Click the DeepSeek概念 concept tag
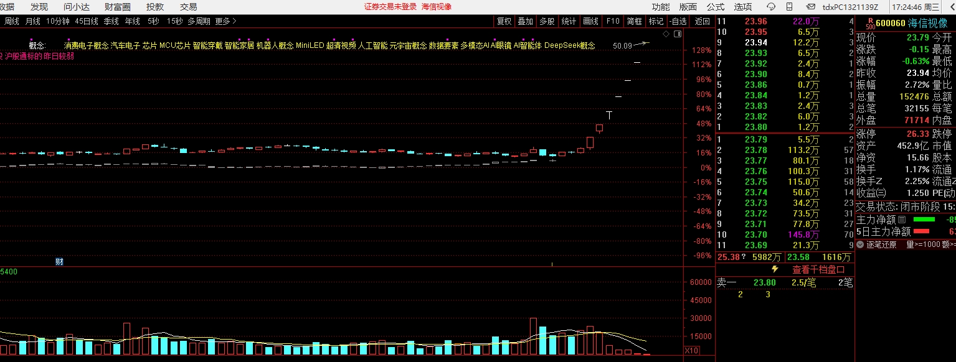This screenshot has width=956, height=362. [x=569, y=45]
